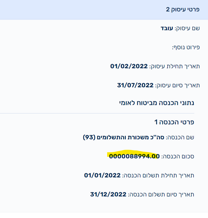Click the תאריך סיום תשלום הכנסה label
The width and height of the screenshot is (208, 218).
[161, 195]
